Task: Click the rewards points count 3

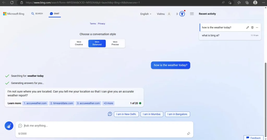Action: click(x=177, y=14)
